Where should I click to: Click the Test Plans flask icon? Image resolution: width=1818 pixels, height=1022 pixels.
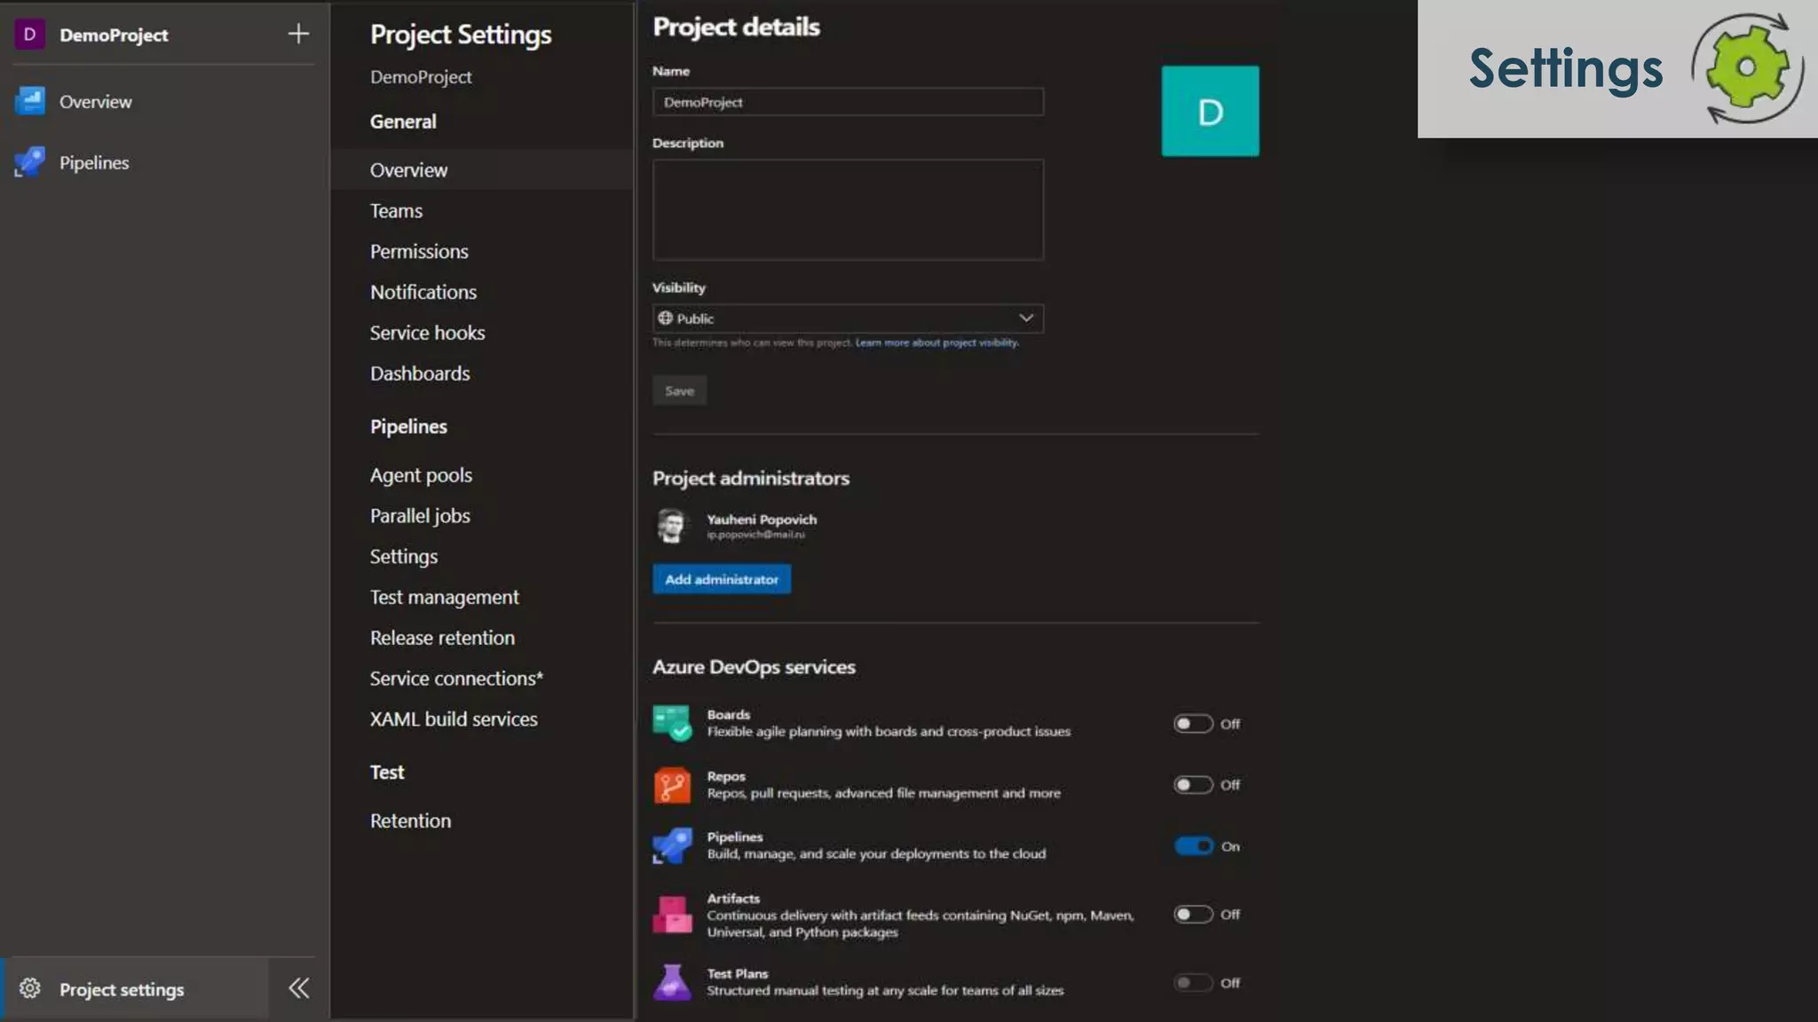[671, 982]
